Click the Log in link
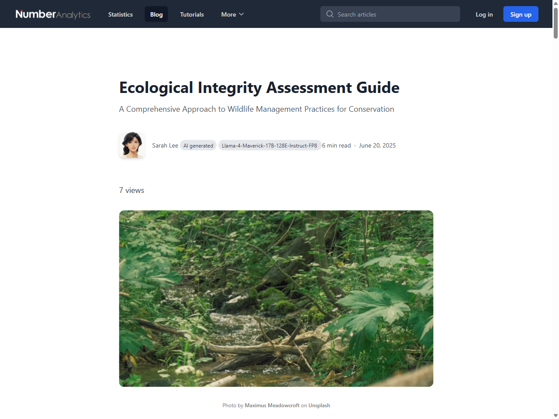Screen dimensions: 559x419 tap(484, 14)
